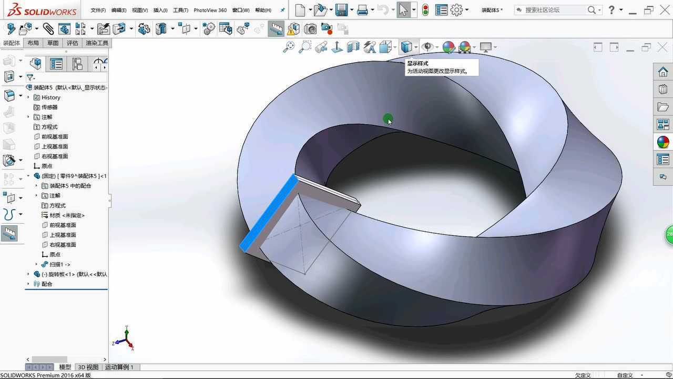
Task: Open the Display Style dropdown arrow
Action: click(x=416, y=47)
